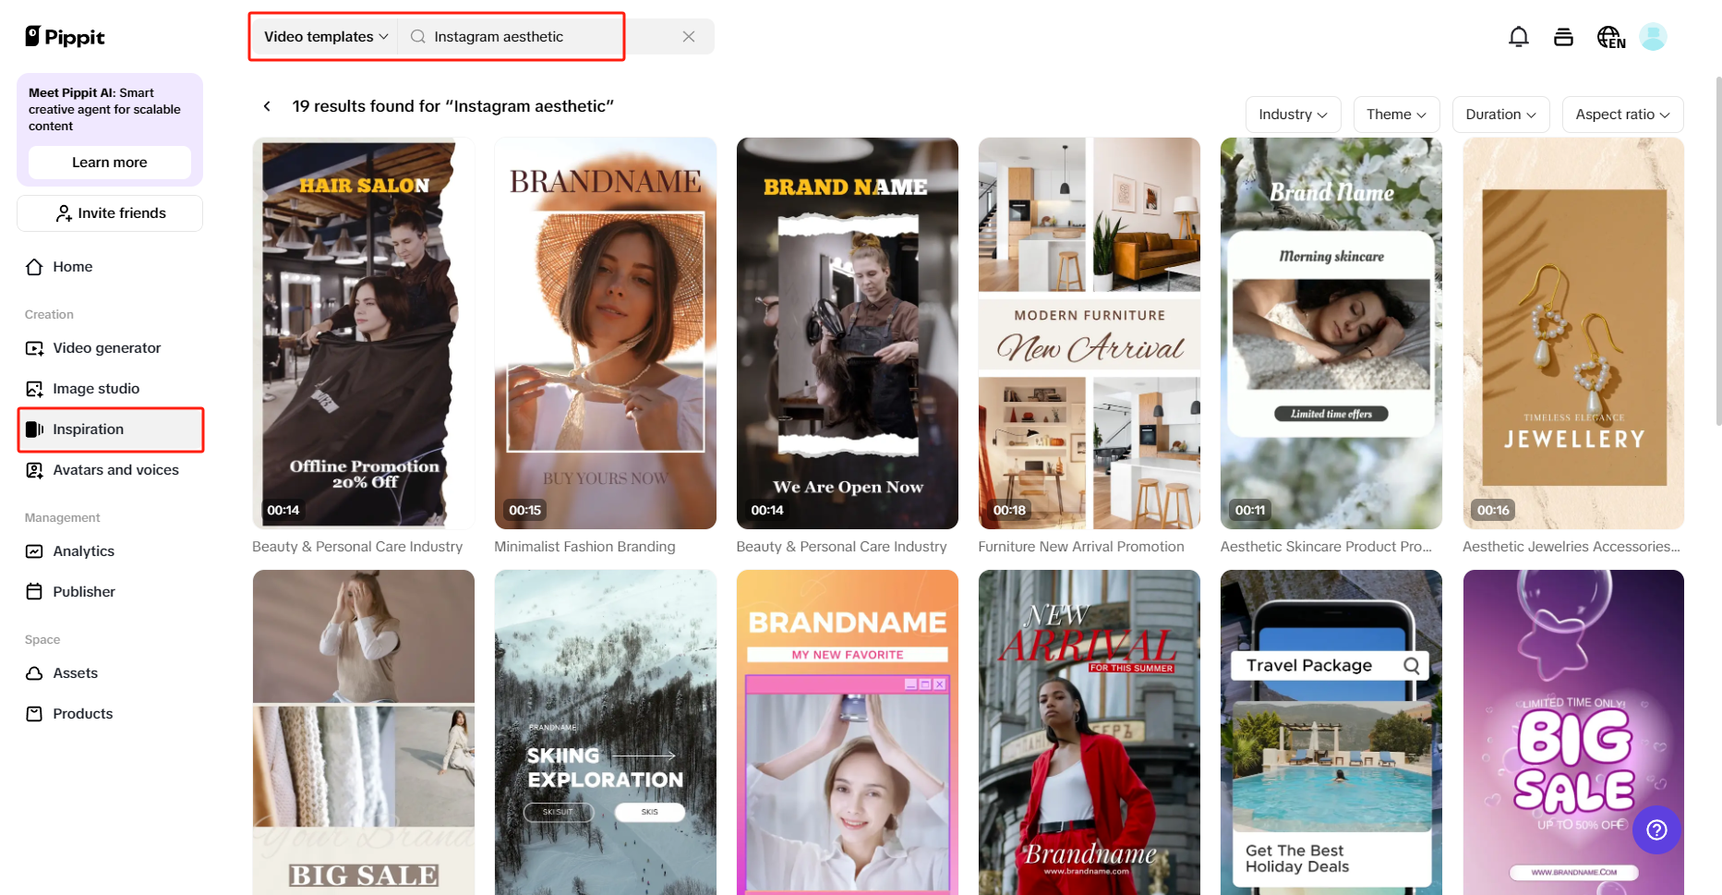Image resolution: width=1722 pixels, height=895 pixels.
Task: Open the language selector showing EN
Action: (1610, 36)
